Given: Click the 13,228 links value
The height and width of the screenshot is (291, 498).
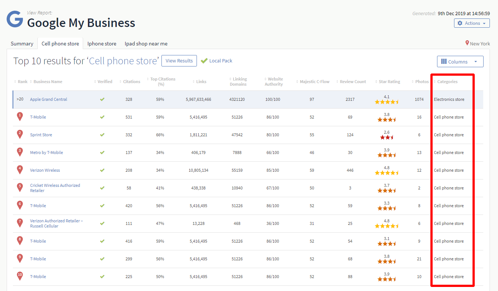Looking at the screenshot, I should pos(198,223).
